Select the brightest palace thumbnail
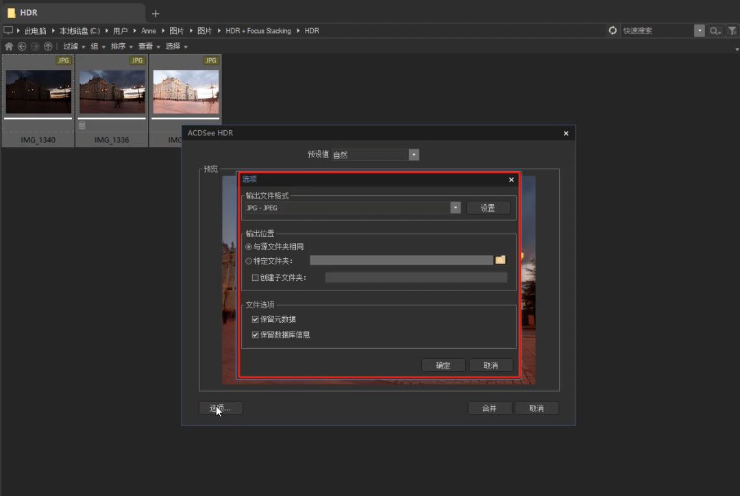Image resolution: width=740 pixels, height=496 pixels. tap(186, 92)
